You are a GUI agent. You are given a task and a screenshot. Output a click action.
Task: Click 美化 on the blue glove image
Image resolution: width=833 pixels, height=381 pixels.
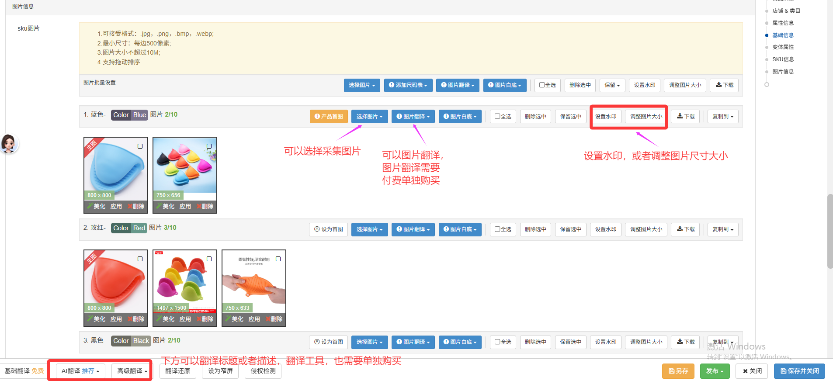coord(97,206)
